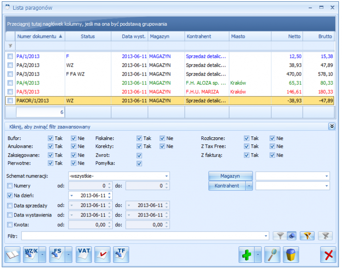
Task: Uncheck the Na dzień checkbox
Action: point(10,195)
